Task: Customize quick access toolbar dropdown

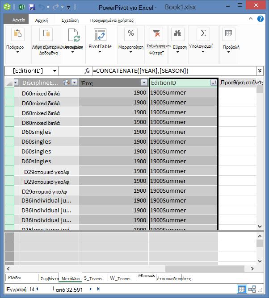Action: [69, 8]
